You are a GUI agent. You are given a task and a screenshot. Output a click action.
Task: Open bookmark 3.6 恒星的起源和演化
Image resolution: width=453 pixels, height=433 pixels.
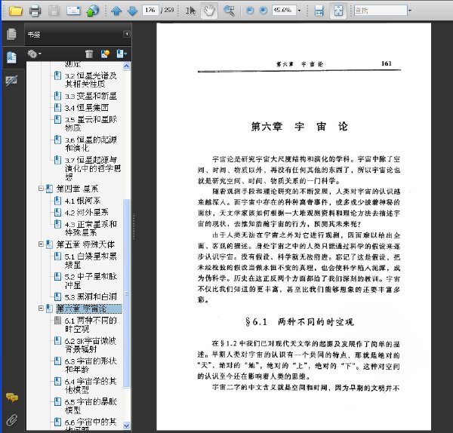click(91, 144)
